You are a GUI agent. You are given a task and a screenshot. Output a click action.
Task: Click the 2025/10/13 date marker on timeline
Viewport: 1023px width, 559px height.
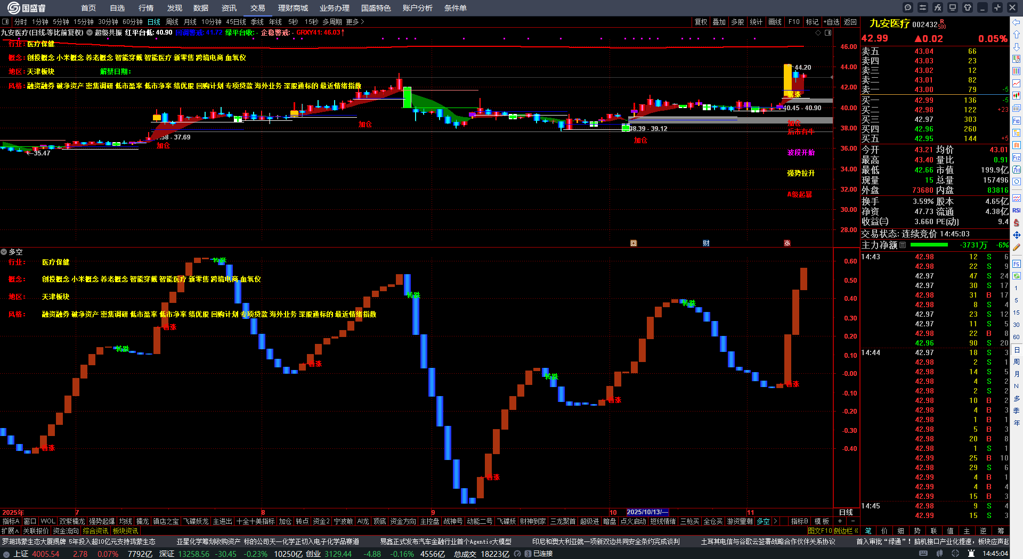[647, 512]
